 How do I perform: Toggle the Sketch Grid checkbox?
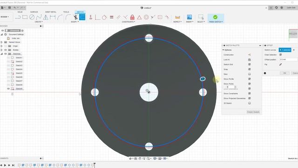point(250,64)
